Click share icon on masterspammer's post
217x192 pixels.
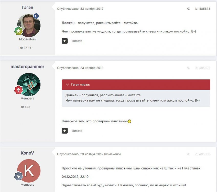[x=188, y=68]
